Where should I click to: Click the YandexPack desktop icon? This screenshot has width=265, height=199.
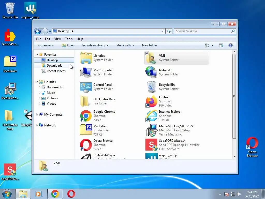[10, 37]
